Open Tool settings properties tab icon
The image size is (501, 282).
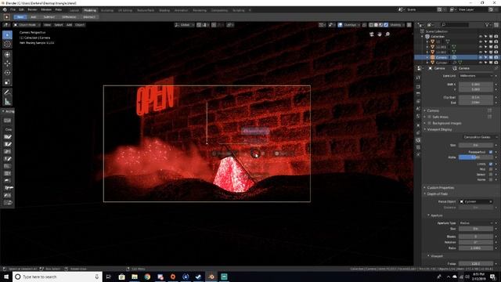pyautogui.click(x=418, y=78)
